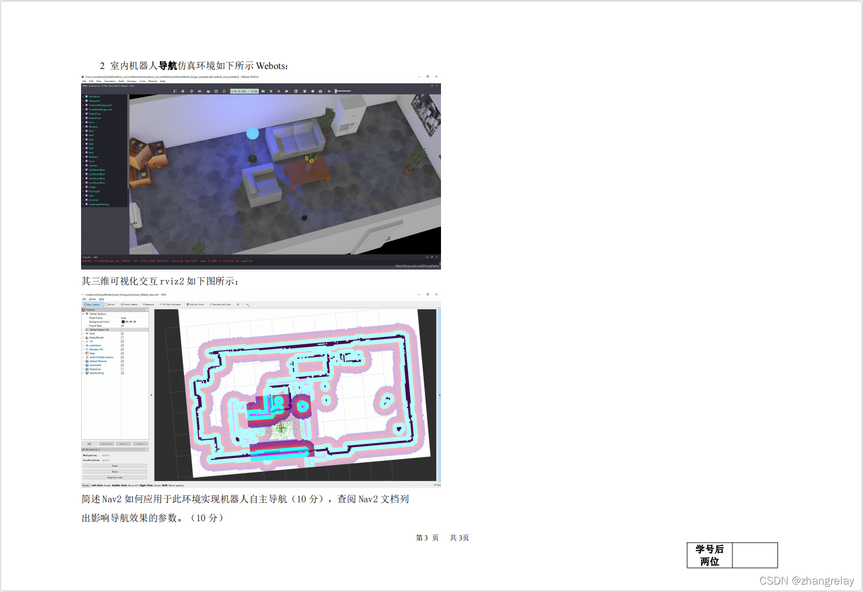Image resolution: width=863 pixels, height=592 pixels.
Task: Click the Webots open world folder icon
Action: click(x=208, y=91)
